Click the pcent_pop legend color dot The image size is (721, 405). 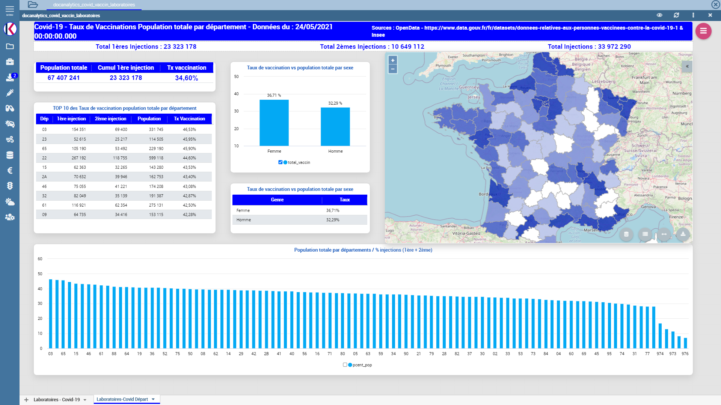(x=350, y=365)
